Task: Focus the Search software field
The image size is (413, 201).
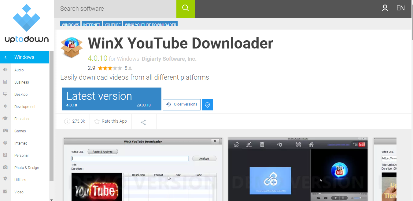Action: (x=115, y=9)
